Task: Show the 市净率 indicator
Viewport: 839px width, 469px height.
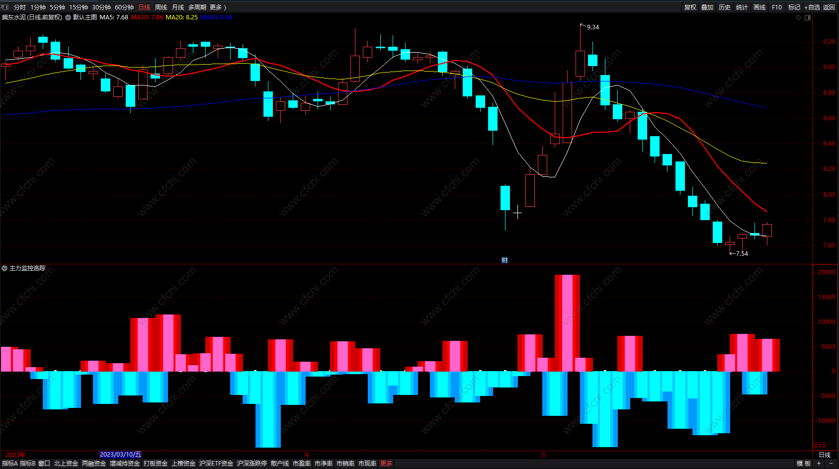Action: click(324, 464)
